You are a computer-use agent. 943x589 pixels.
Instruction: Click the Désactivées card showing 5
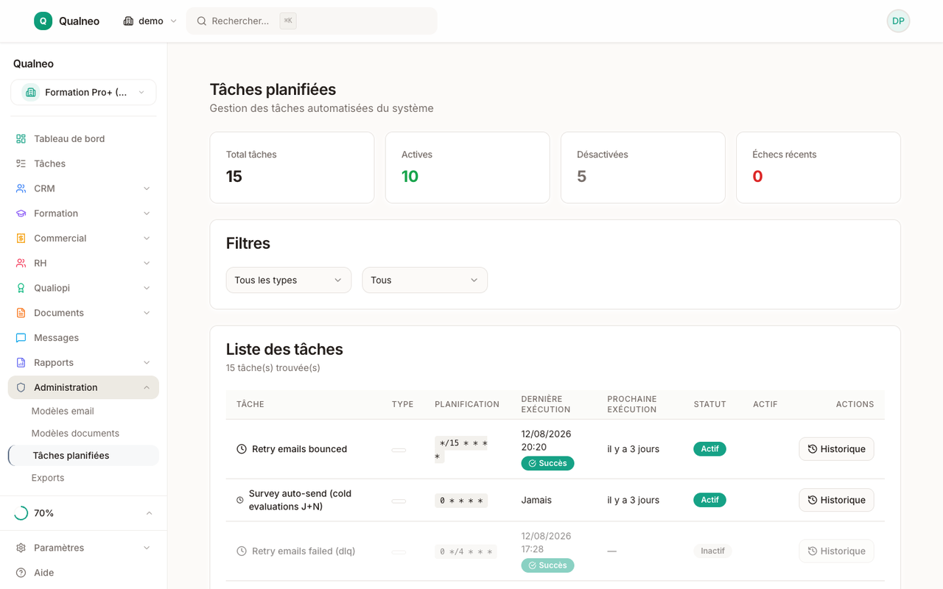point(642,168)
